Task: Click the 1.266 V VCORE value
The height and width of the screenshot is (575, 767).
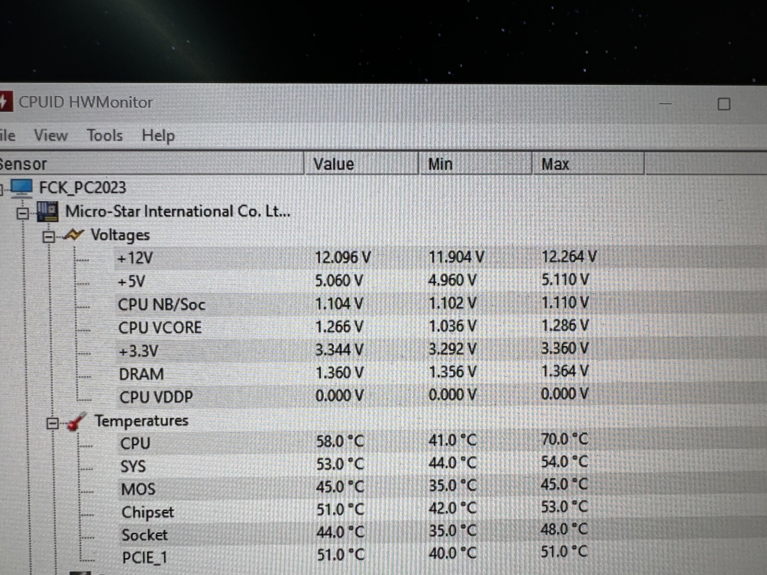Action: (x=339, y=326)
